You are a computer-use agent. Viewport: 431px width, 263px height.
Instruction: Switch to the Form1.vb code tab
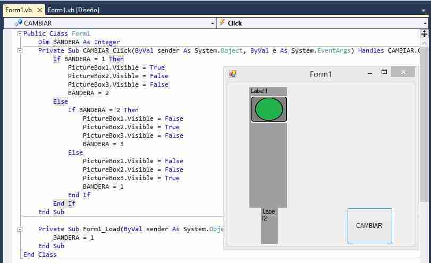[x=19, y=10]
